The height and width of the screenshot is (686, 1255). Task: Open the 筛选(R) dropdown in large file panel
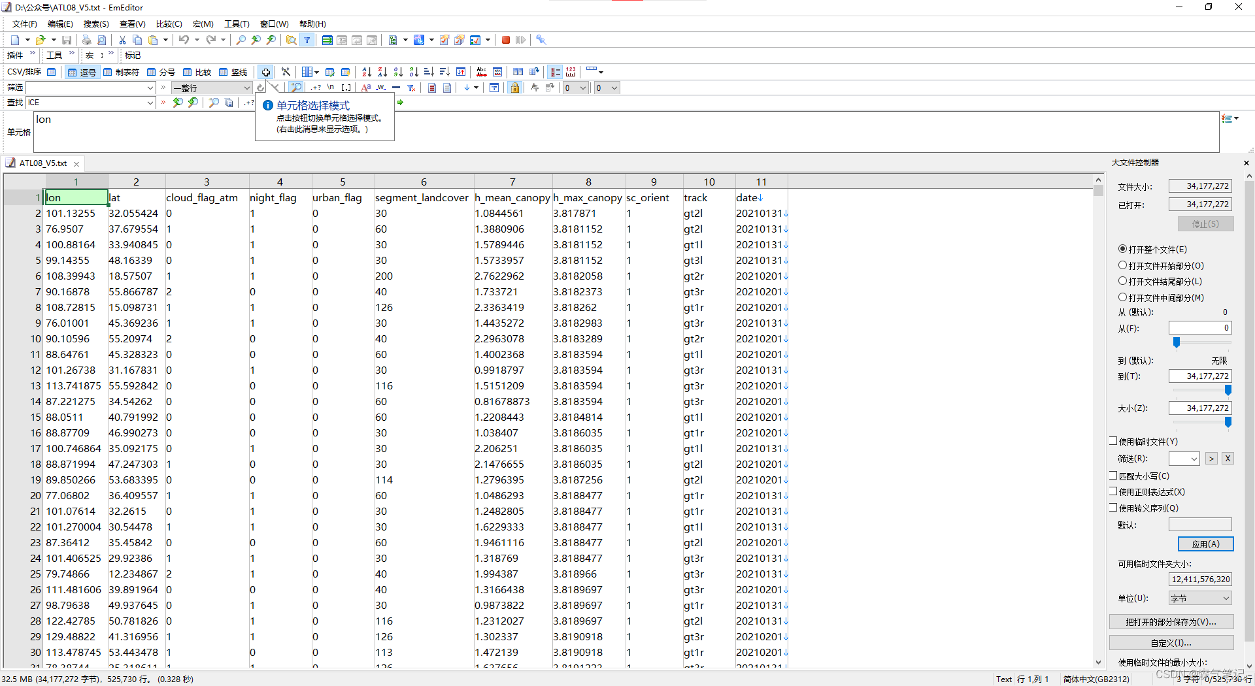click(x=1194, y=459)
